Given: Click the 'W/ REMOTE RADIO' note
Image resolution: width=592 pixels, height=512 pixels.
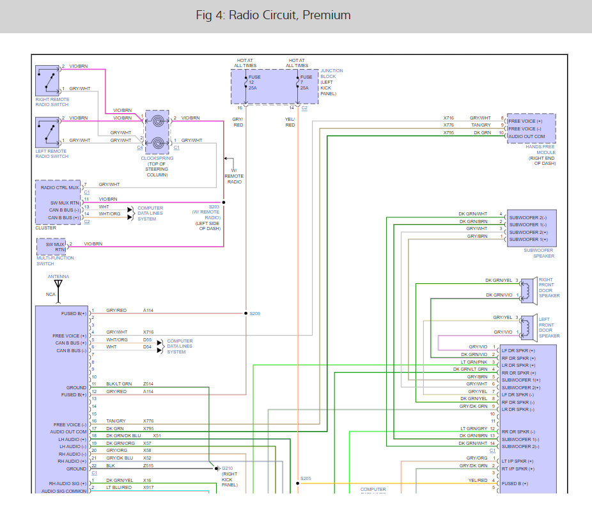Looking at the screenshot, I should pyautogui.click(x=234, y=176).
